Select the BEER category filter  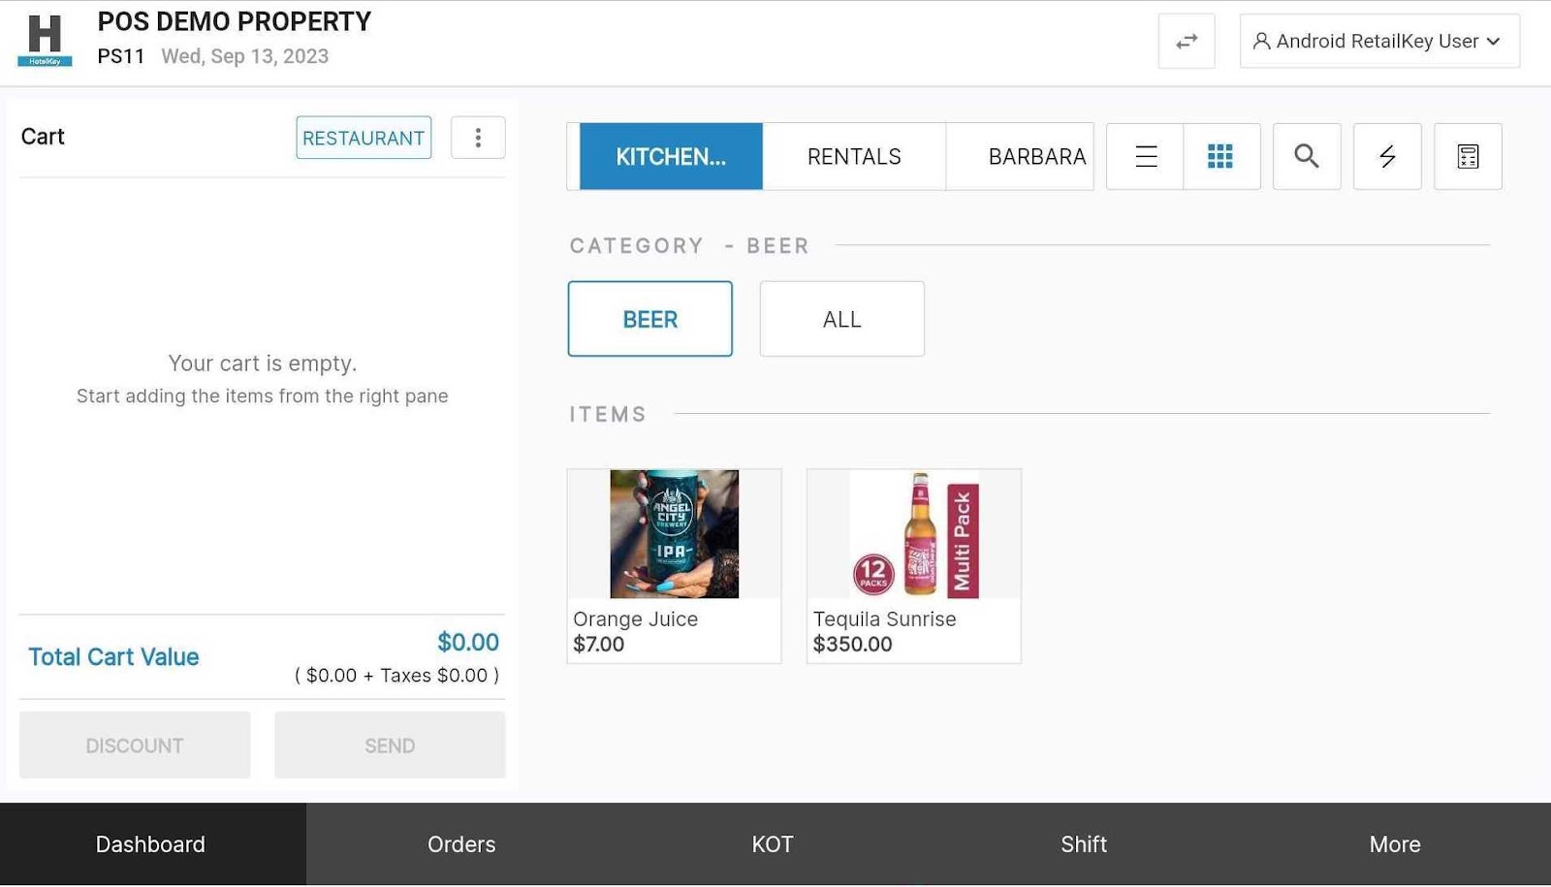click(649, 318)
